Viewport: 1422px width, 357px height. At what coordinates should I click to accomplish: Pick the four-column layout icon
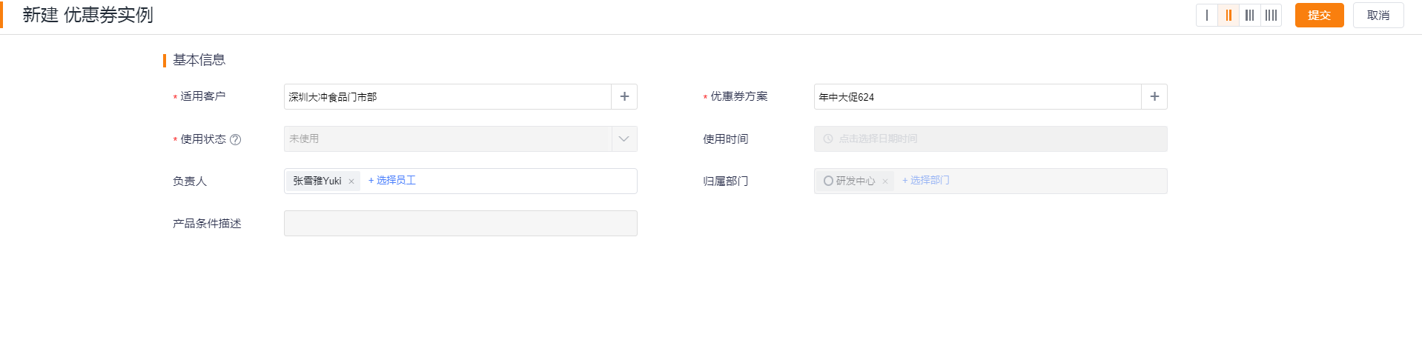point(1271,15)
